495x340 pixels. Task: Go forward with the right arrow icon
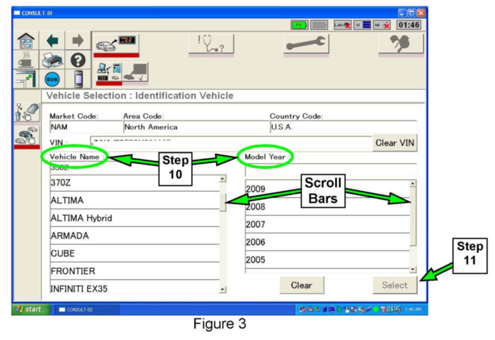coord(78,41)
